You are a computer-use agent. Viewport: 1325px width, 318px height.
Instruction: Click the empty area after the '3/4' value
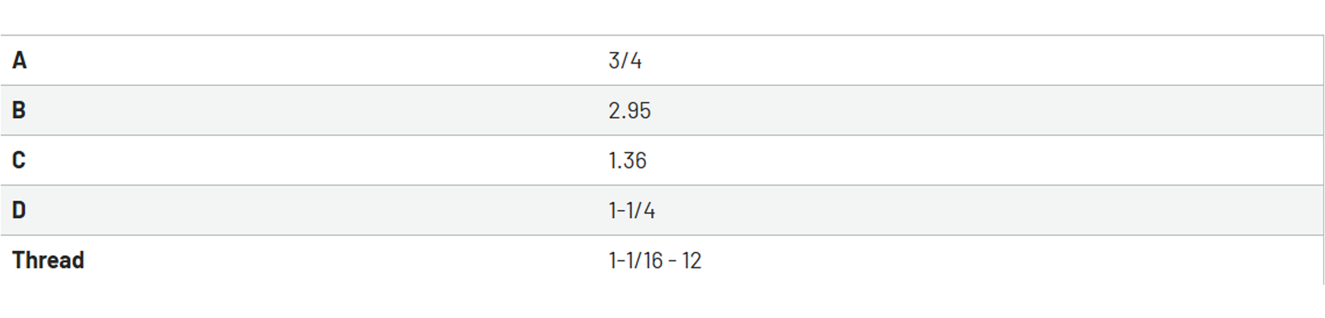coord(982,60)
